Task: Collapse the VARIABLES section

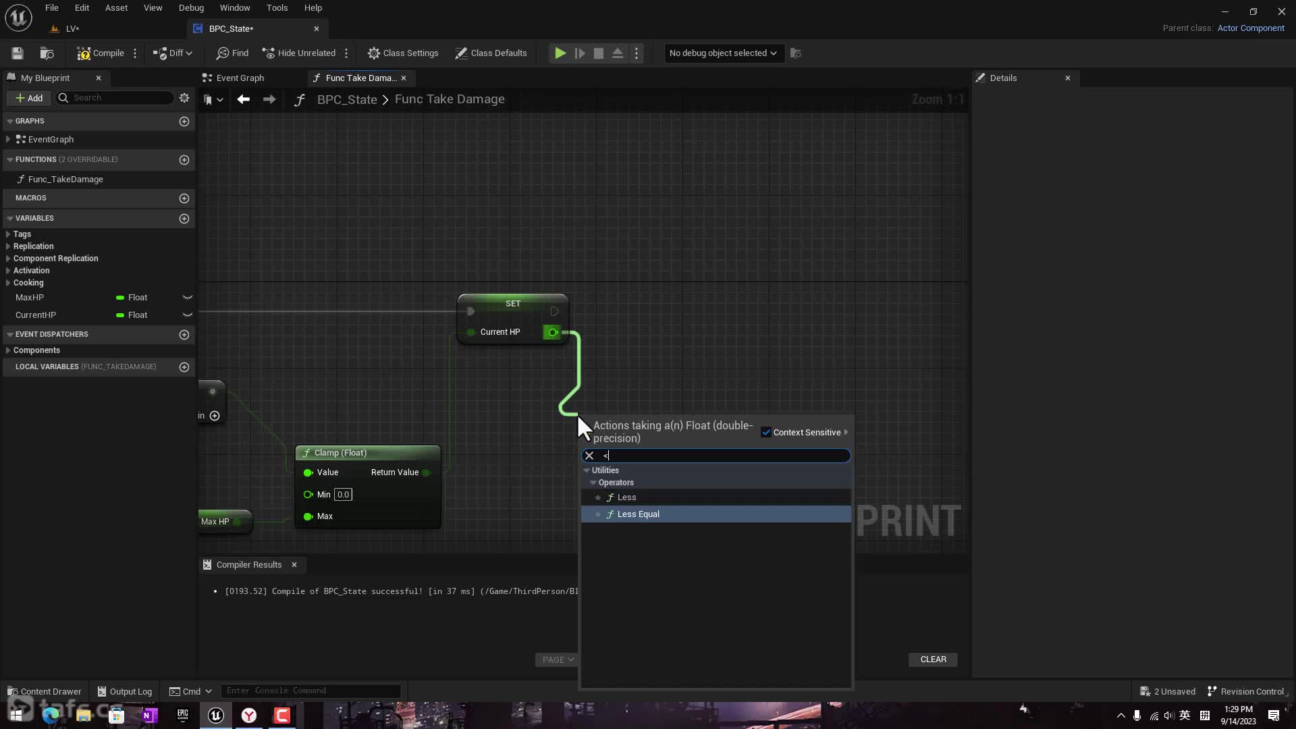Action: coord(10,219)
